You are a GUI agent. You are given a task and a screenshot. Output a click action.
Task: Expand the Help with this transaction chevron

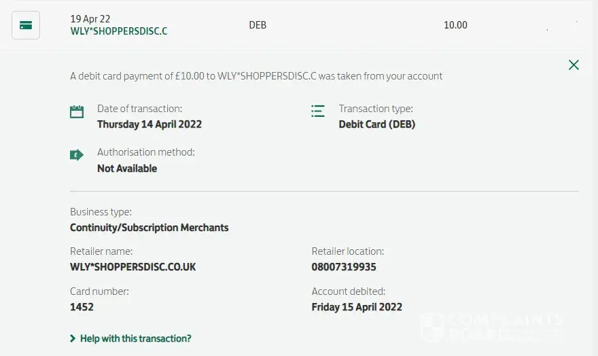click(73, 338)
